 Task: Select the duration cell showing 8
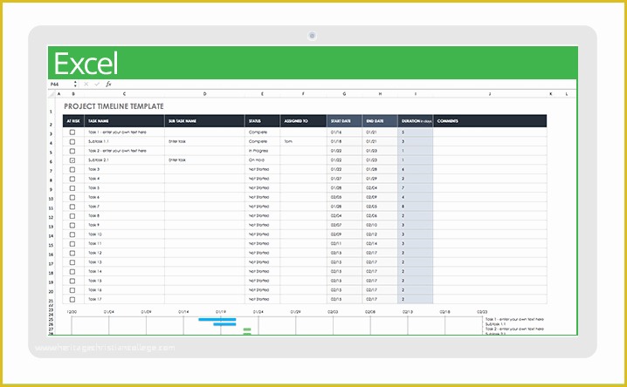(x=416, y=207)
